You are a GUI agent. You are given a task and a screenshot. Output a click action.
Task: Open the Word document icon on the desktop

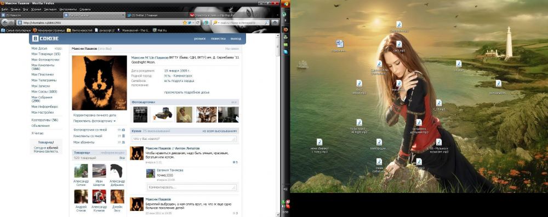(339, 44)
